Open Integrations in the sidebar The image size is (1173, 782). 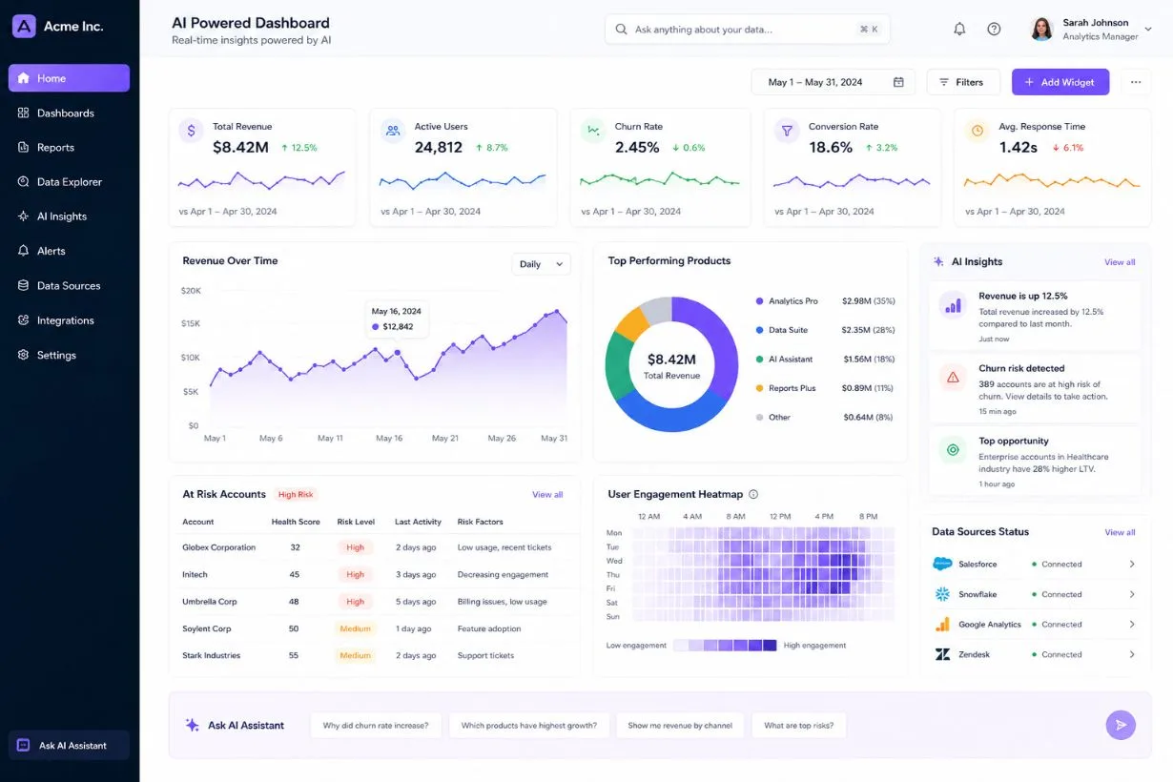(x=69, y=320)
